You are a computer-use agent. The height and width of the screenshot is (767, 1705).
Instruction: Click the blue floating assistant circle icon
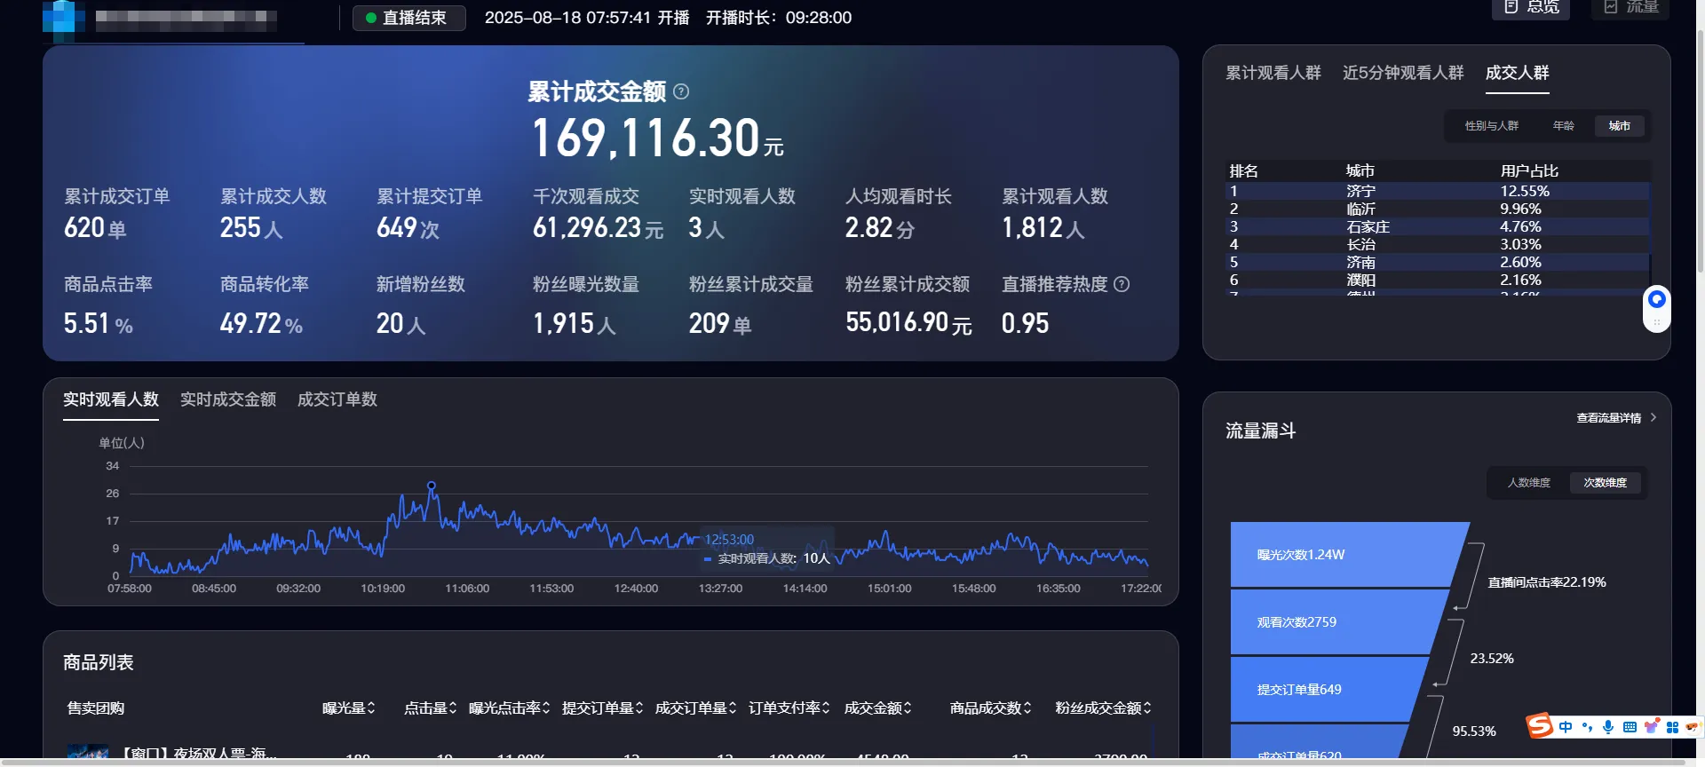point(1656,299)
